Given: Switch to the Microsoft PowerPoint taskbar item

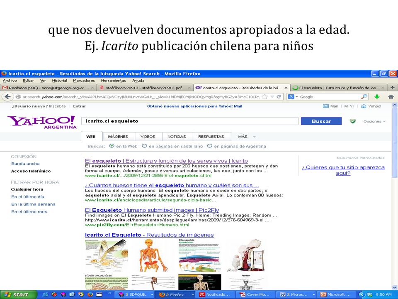Looking at the screenshot, I should tap(335, 294).
